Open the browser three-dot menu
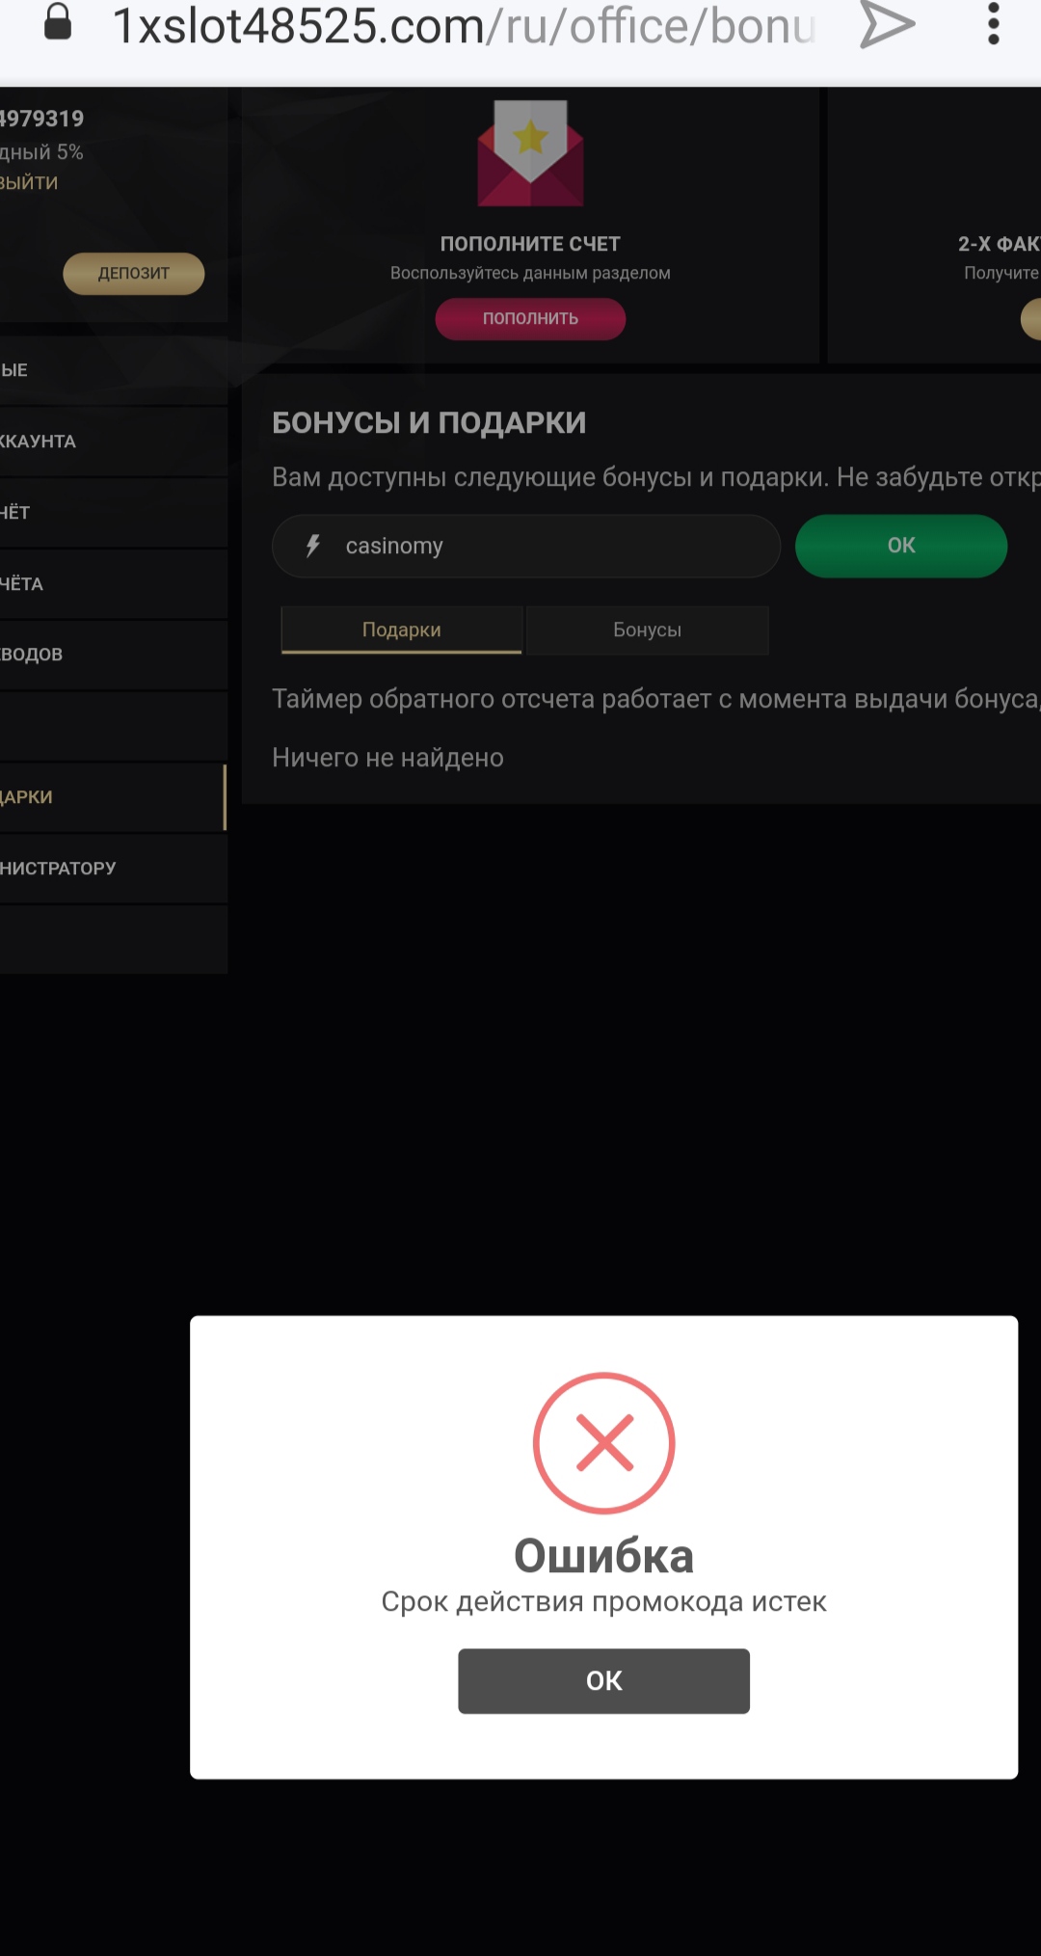The width and height of the screenshot is (1041, 1956). 993,23
